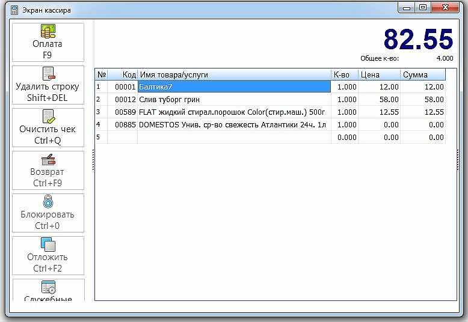The image size is (468, 322).
Task: Click the right edge splitter handle
Action: (x=458, y=160)
